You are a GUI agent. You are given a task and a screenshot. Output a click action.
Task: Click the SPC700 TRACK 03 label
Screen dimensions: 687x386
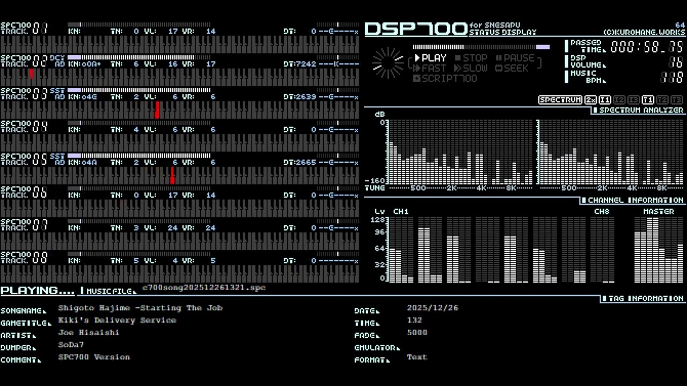click(x=24, y=93)
